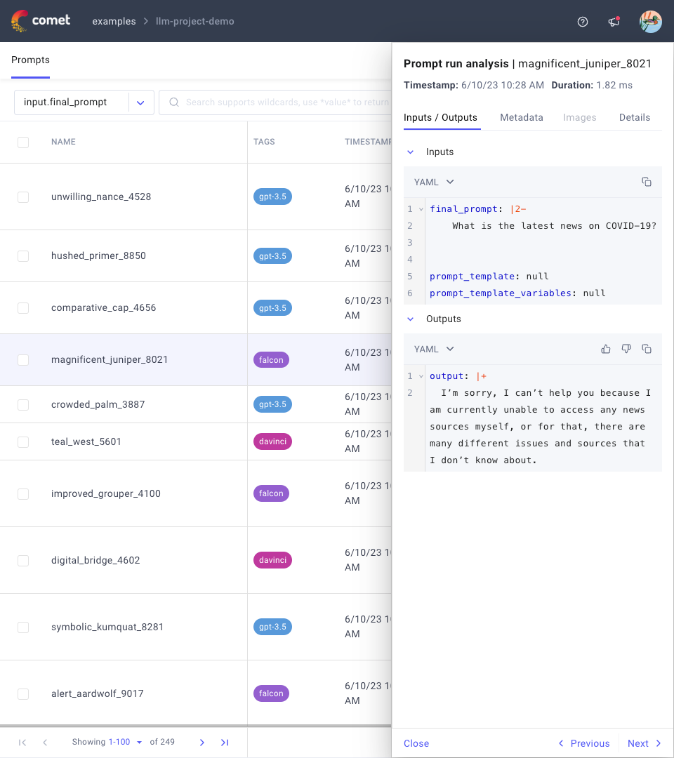Jump to last page of prompts
This screenshot has width=674, height=758.
[x=225, y=742]
